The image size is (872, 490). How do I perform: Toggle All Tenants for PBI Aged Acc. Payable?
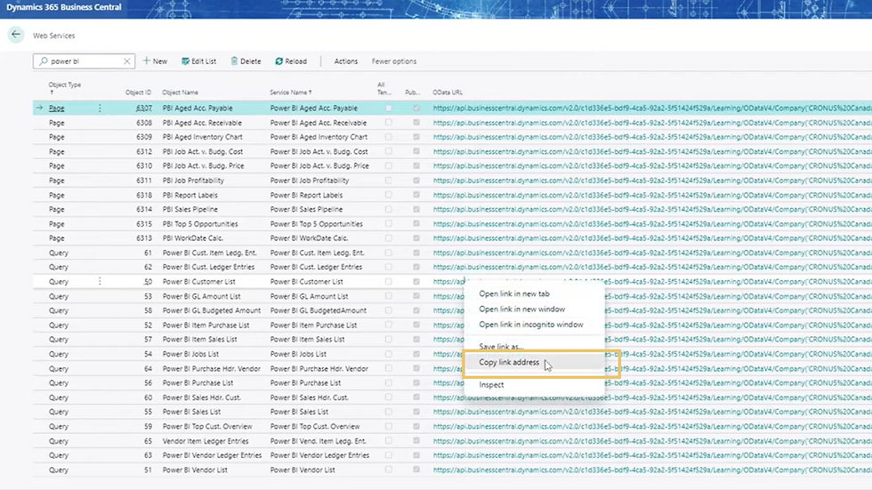coord(388,108)
